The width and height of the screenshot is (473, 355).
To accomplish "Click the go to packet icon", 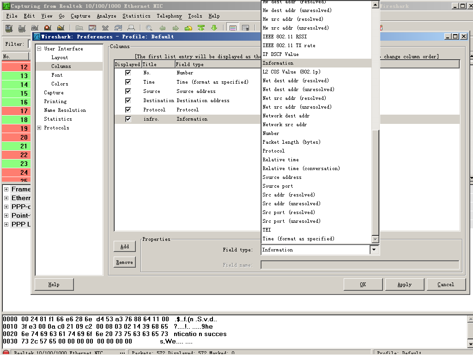I will pyautogui.click(x=188, y=28).
